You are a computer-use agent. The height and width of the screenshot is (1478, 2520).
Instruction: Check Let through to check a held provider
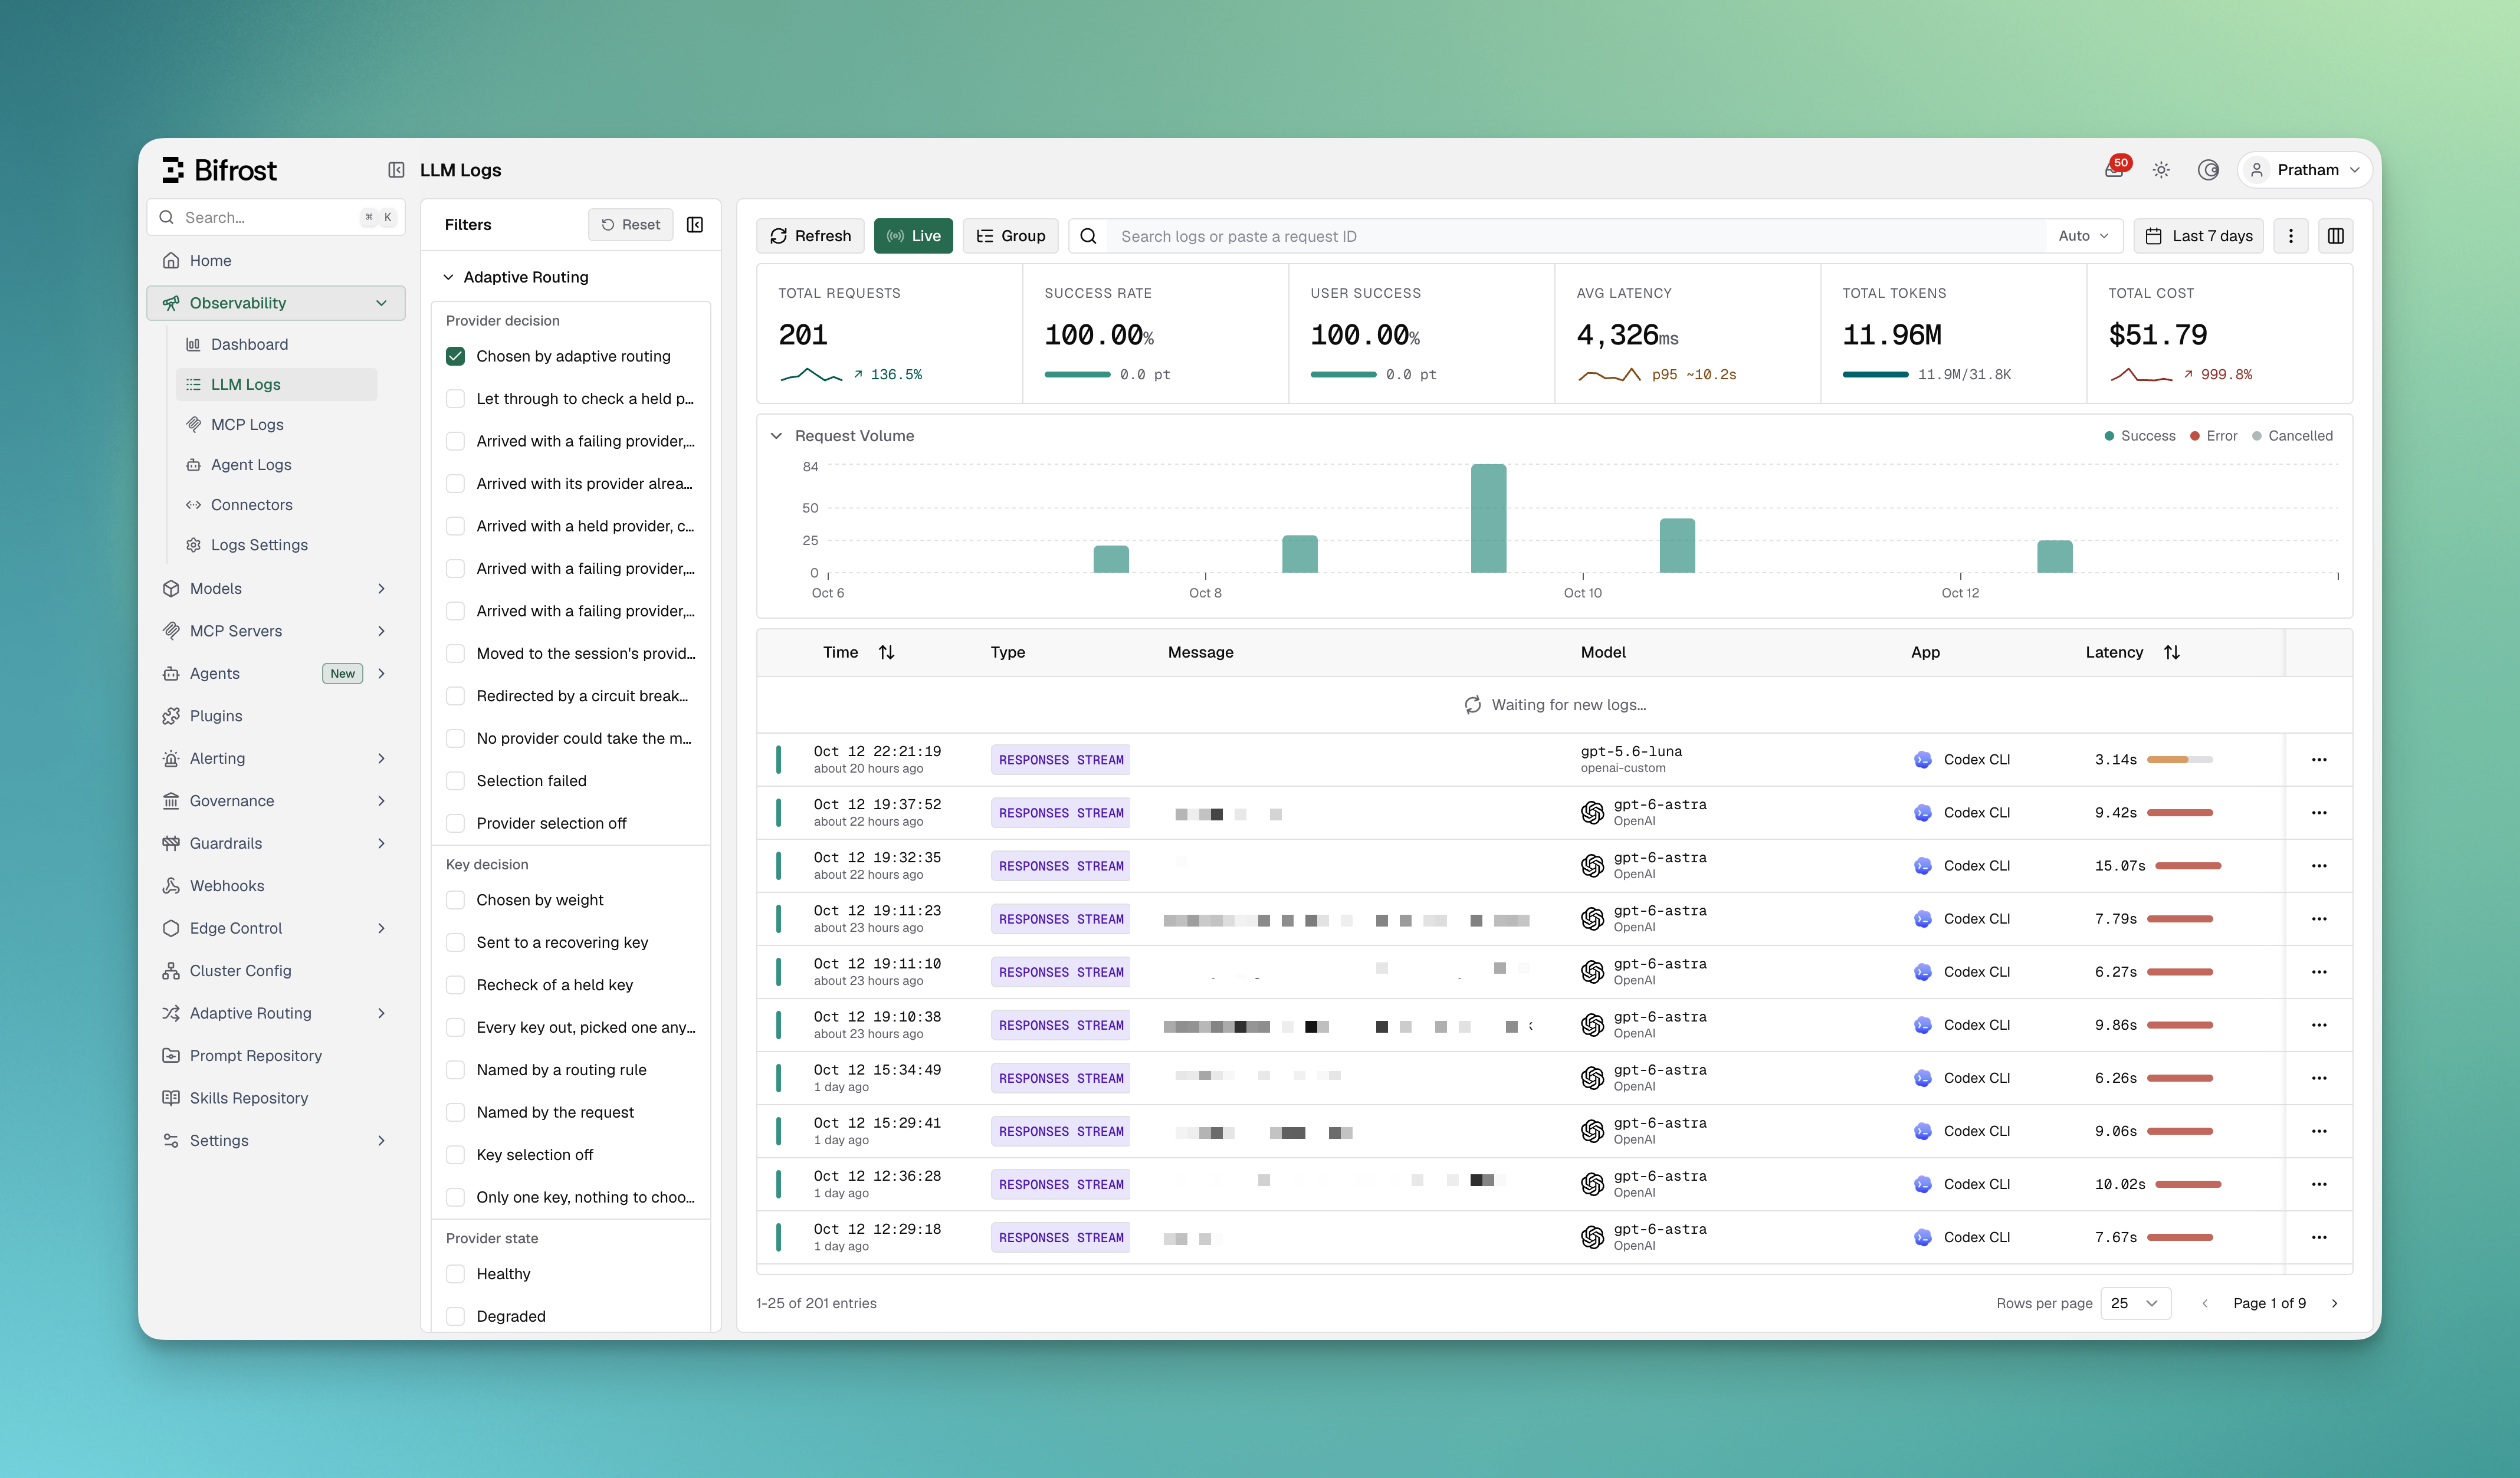tap(455, 399)
